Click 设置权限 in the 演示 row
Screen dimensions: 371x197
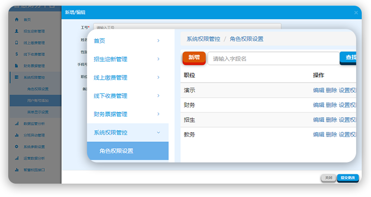347,90
